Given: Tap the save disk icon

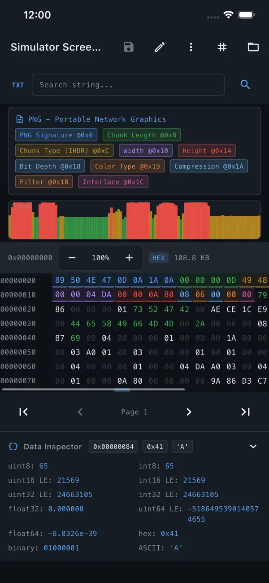Looking at the screenshot, I should [129, 47].
